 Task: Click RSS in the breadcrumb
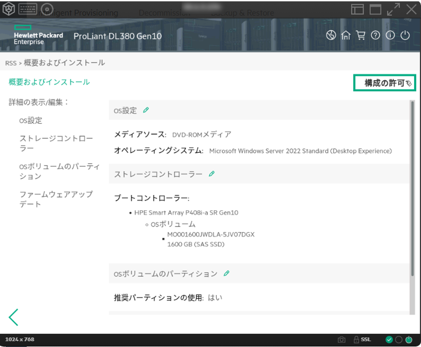[11, 63]
